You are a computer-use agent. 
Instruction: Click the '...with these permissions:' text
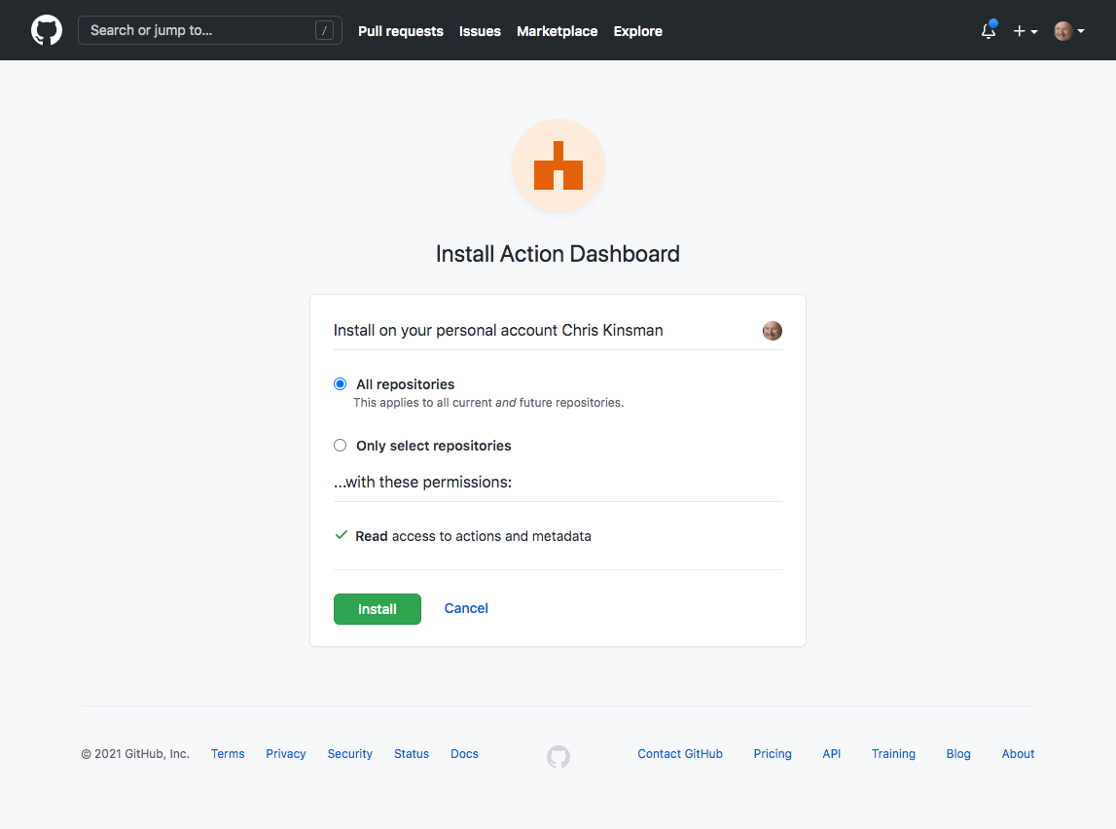click(x=423, y=482)
